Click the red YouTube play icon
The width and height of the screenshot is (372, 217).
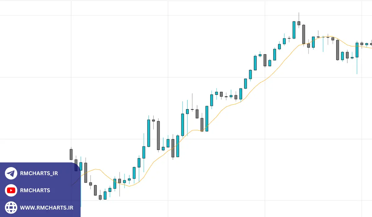pyautogui.click(x=11, y=190)
